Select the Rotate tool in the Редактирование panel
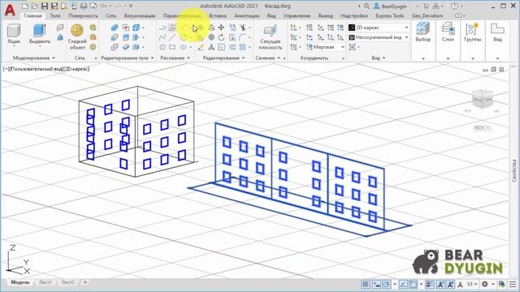The height and width of the screenshot is (292, 520). pos(221,37)
